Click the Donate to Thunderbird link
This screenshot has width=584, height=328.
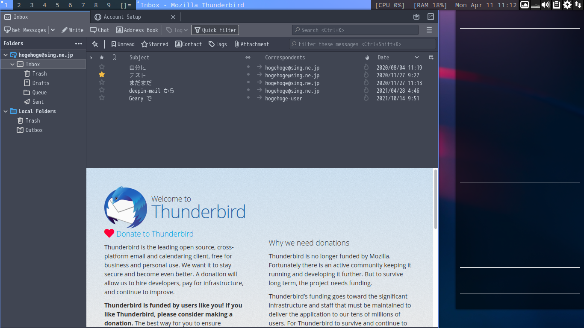click(x=155, y=234)
